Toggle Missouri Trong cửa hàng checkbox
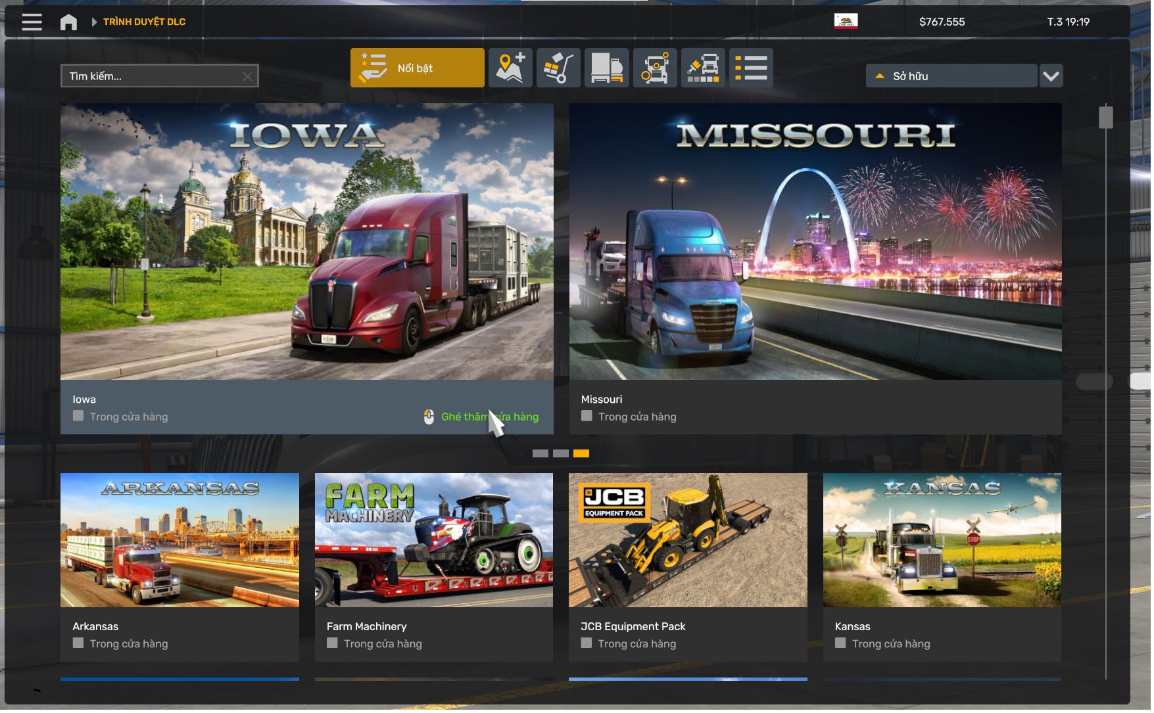 tap(587, 416)
